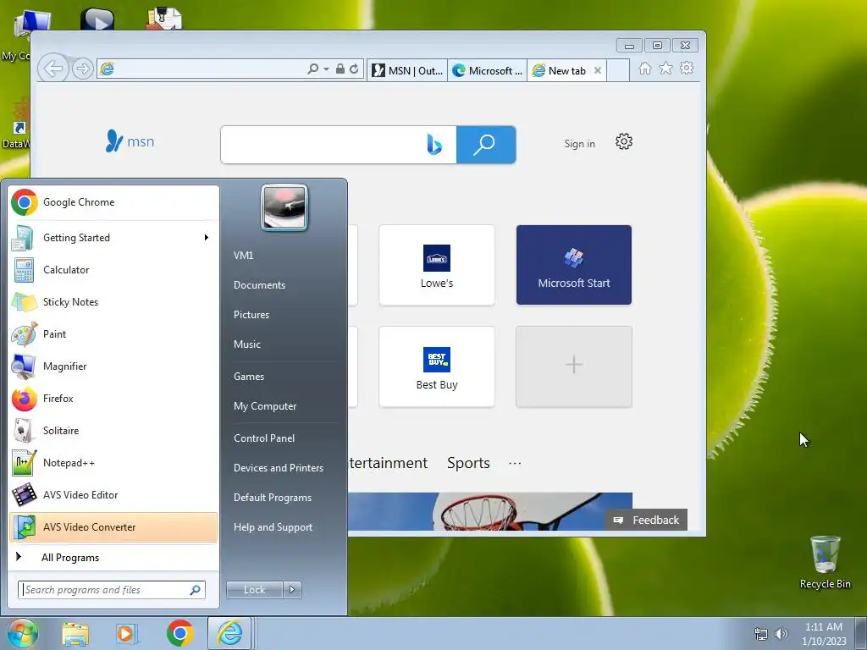Open Control Panel from Start menu
The height and width of the screenshot is (650, 867).
[x=264, y=438]
